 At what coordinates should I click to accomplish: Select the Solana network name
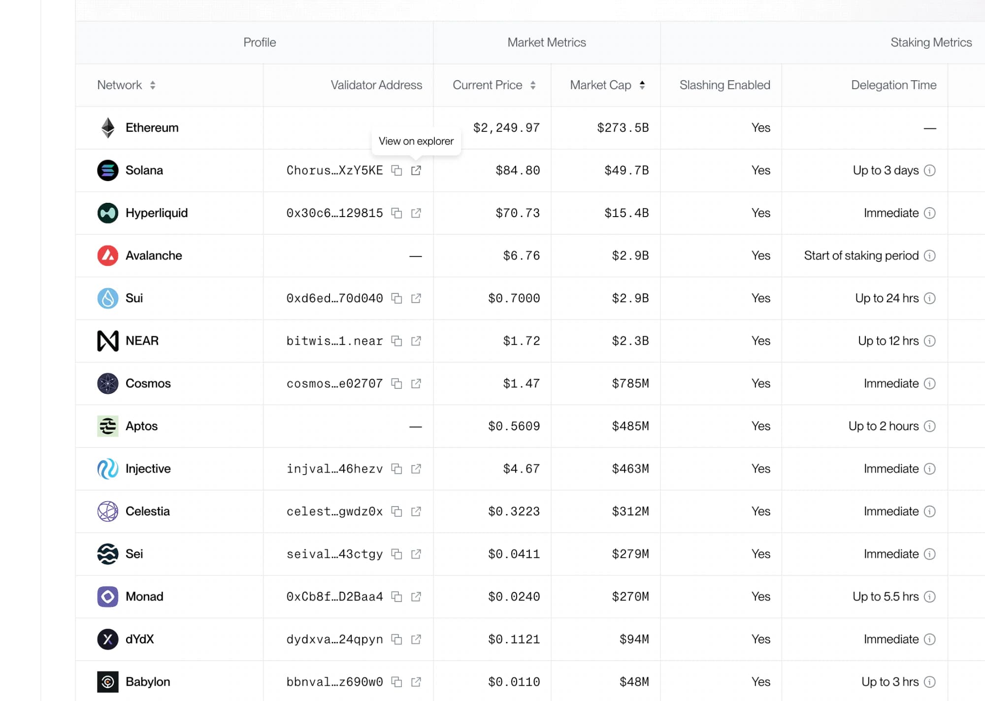[144, 170]
